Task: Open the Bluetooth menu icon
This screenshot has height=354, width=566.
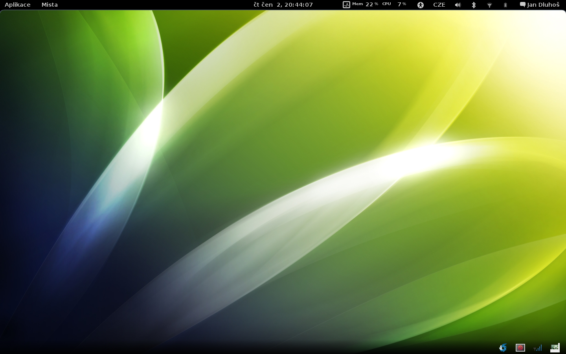Action: (474, 5)
